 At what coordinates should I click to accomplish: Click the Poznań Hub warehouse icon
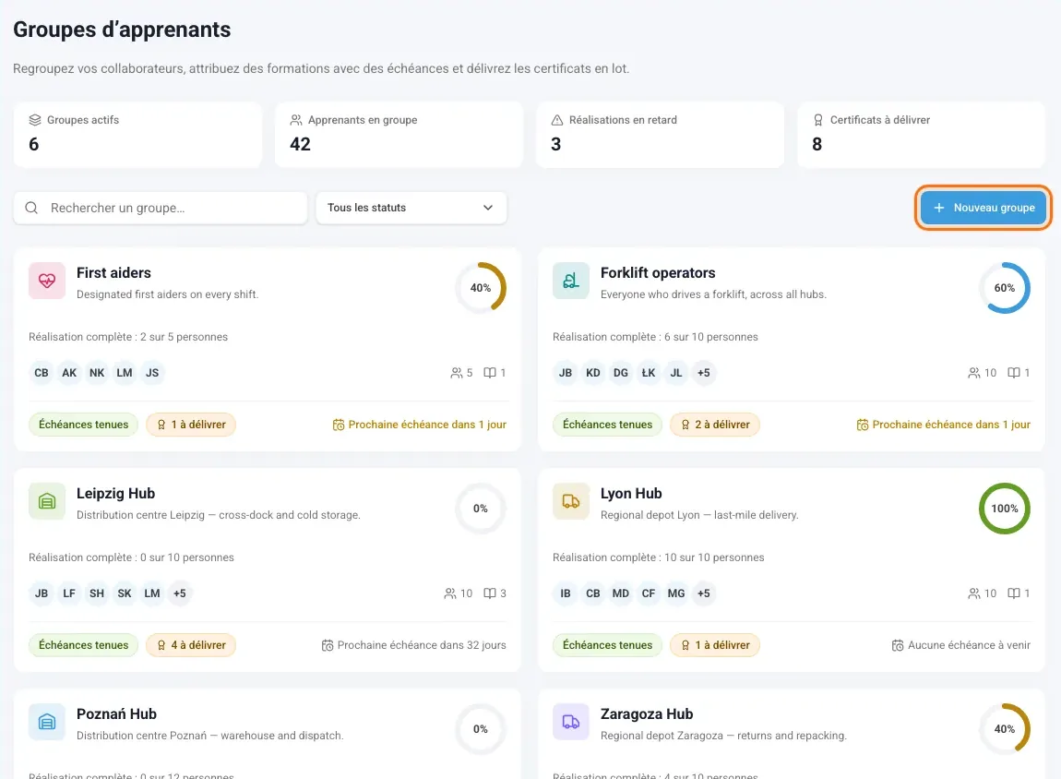point(47,722)
